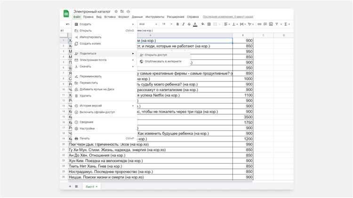
Task: Open the Справка menu
Action: 193,17
